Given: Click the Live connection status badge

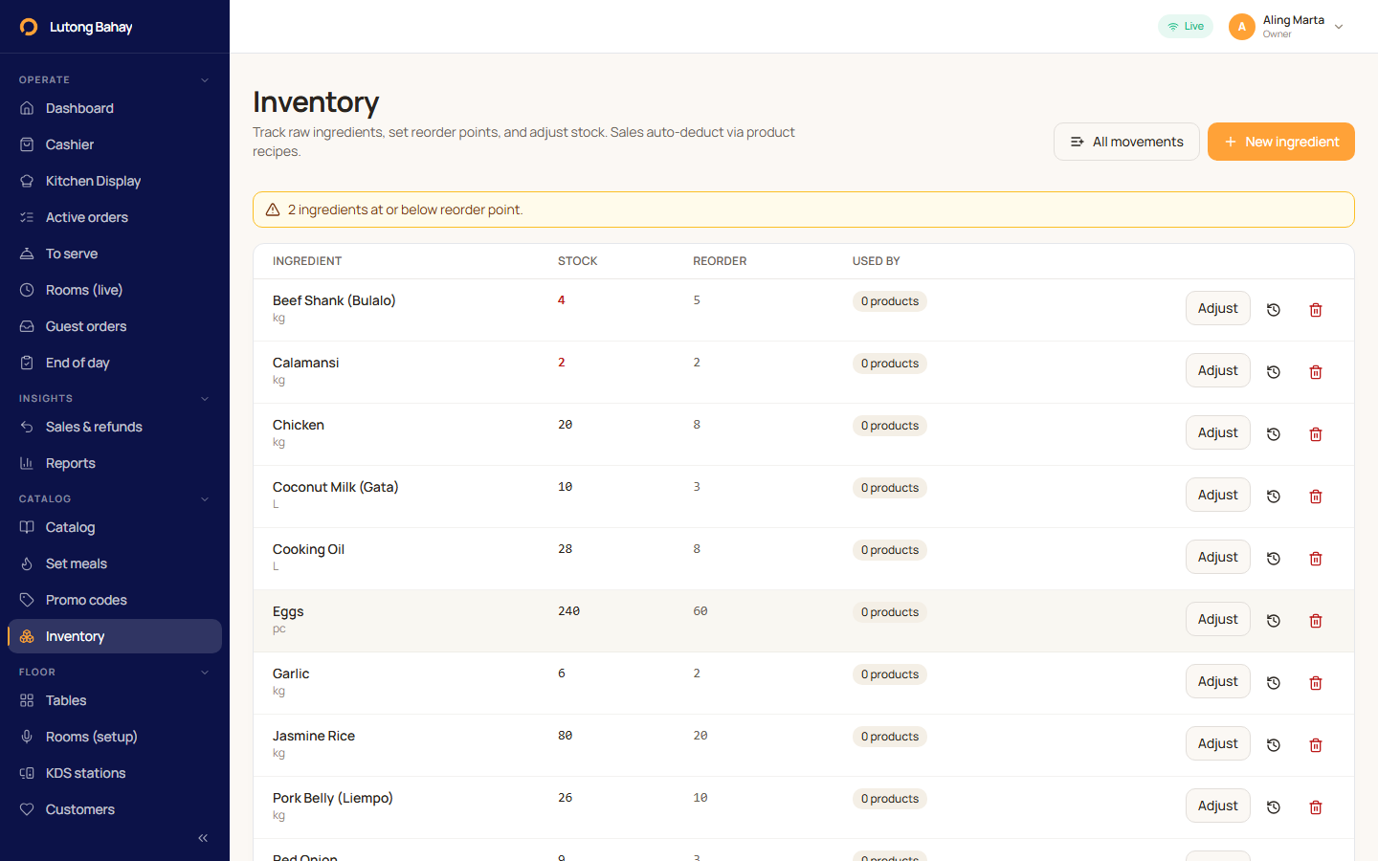Looking at the screenshot, I should coord(1186,27).
